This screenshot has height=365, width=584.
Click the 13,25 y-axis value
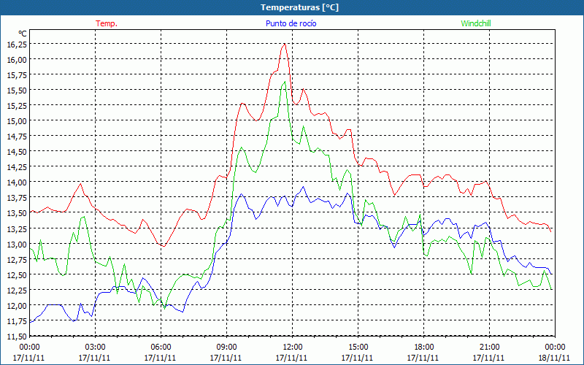pos(16,228)
